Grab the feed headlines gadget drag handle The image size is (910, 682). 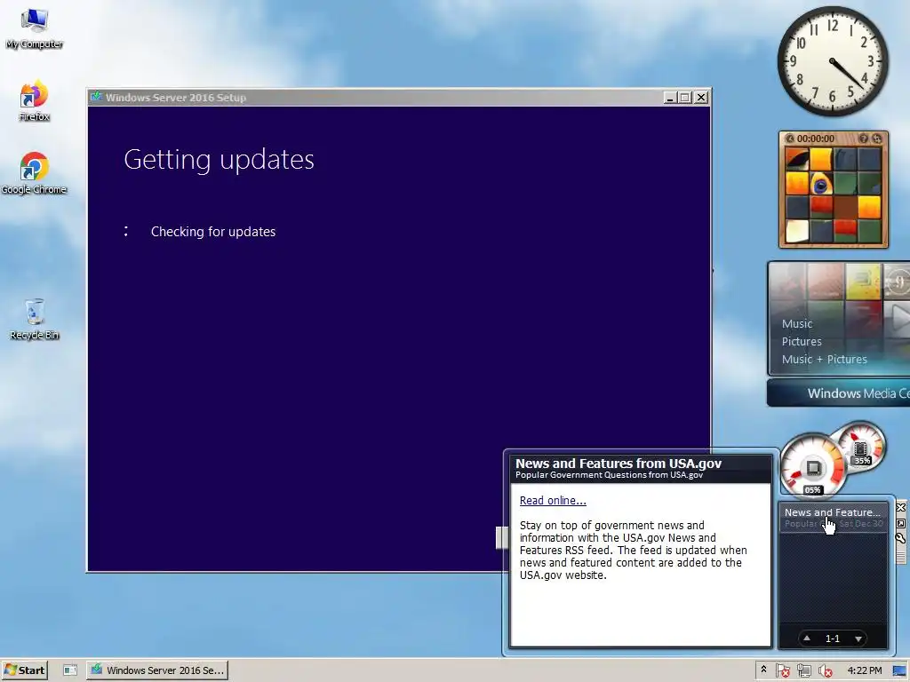(x=901, y=556)
